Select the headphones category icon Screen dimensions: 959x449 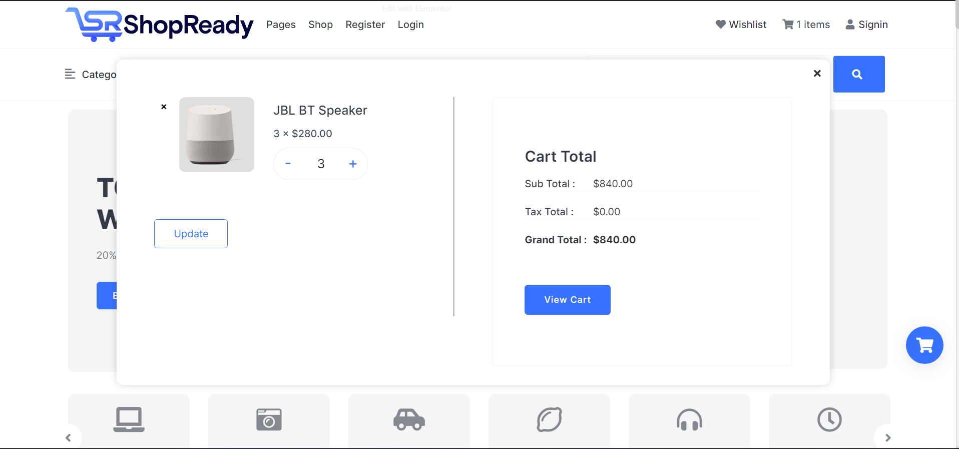point(690,419)
